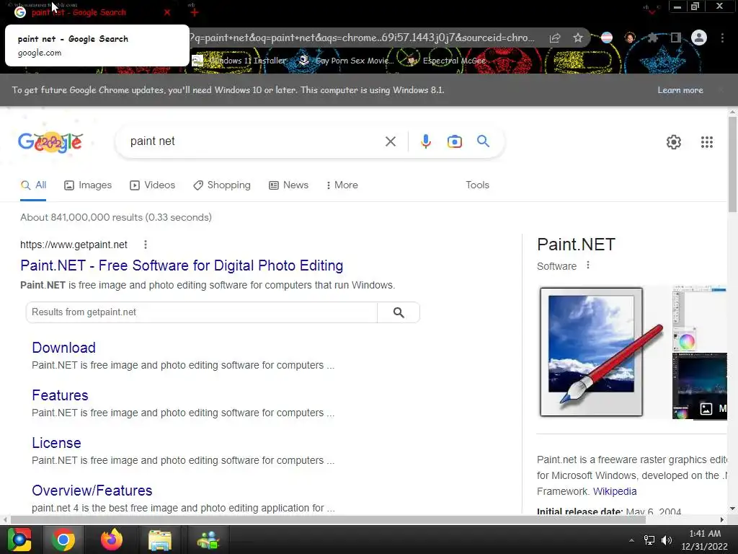Open options menu next to getpaint.net URL
This screenshot has height=554, width=738.
[146, 245]
